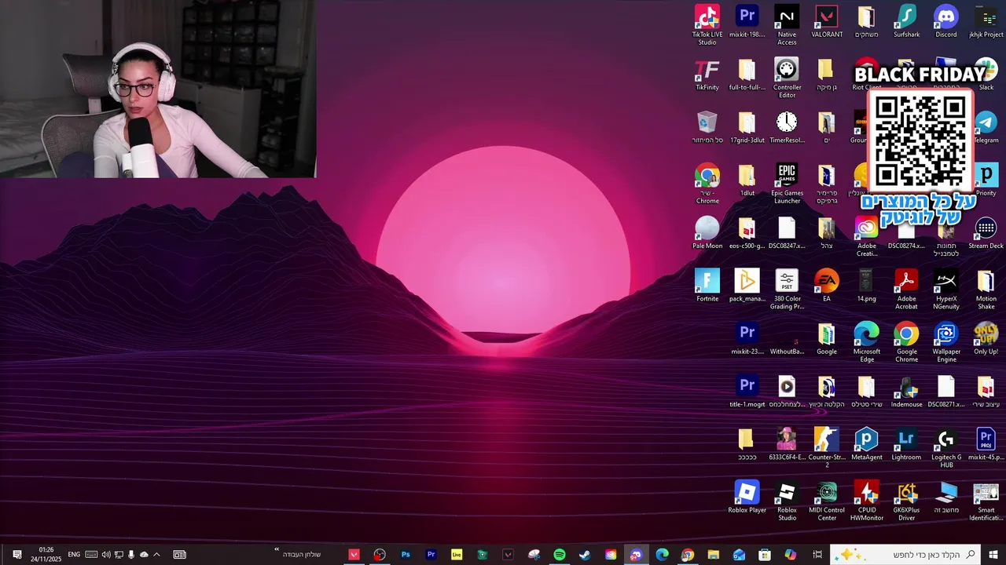1006x565 pixels.
Task: Open the notification center icon
Action: [17, 555]
